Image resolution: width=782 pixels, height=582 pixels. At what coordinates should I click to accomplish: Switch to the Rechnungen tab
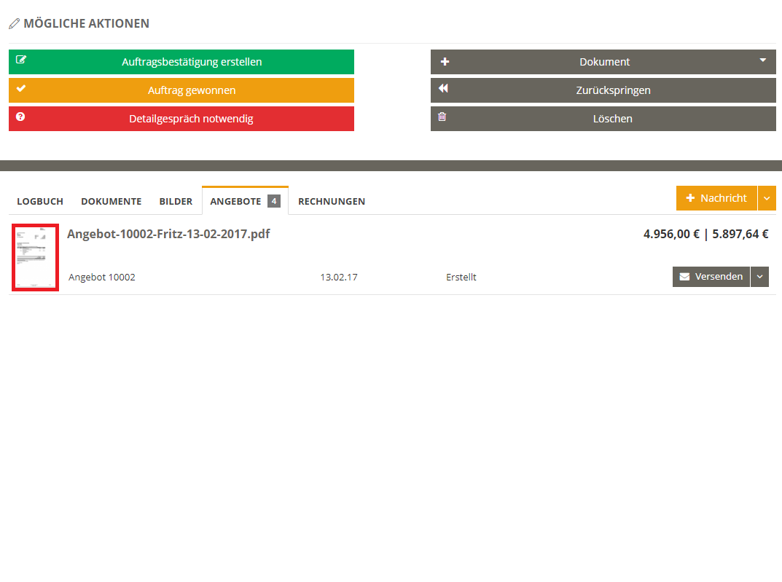tap(332, 201)
